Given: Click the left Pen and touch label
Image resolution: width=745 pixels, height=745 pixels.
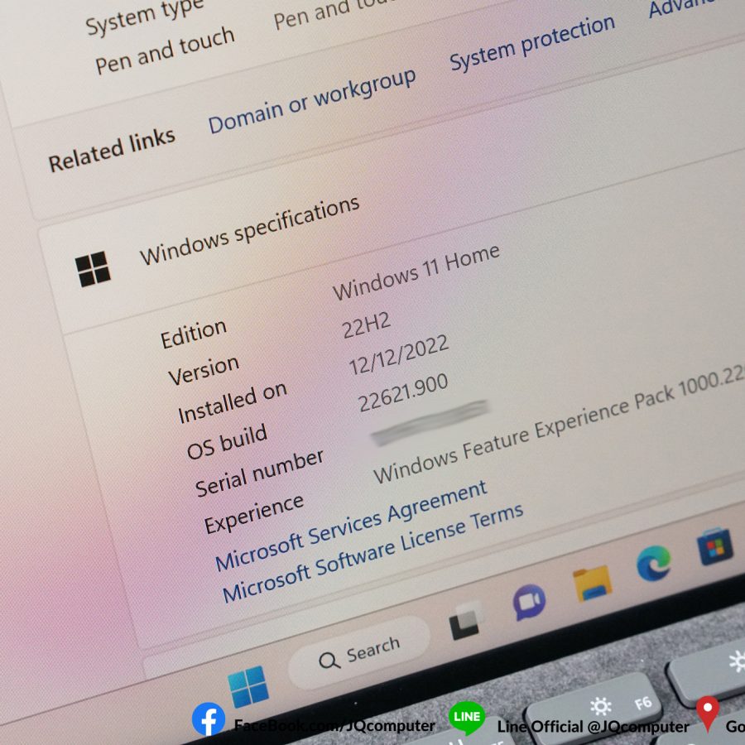Looking at the screenshot, I should [x=165, y=50].
